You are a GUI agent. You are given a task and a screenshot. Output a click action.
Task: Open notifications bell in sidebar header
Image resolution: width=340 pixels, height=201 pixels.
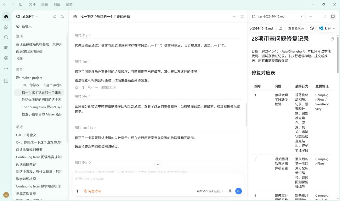point(55,16)
